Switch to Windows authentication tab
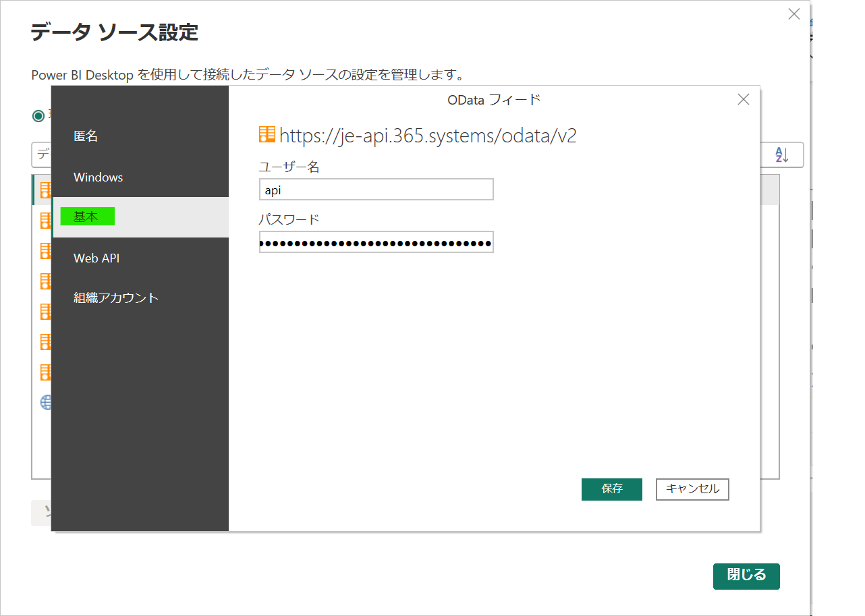865x616 pixels. click(x=140, y=177)
